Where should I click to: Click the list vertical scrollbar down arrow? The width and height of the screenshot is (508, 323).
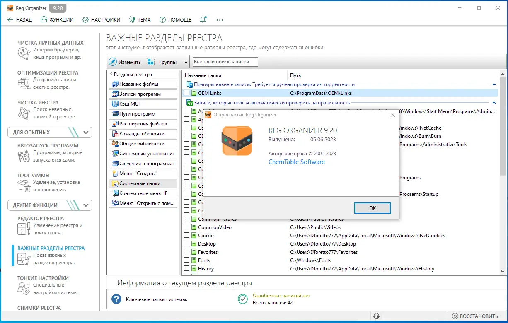(503, 272)
